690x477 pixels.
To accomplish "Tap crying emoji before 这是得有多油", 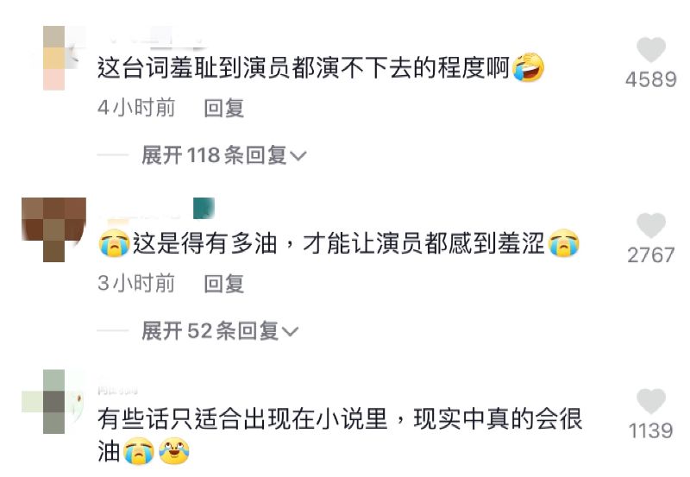I will click(115, 243).
